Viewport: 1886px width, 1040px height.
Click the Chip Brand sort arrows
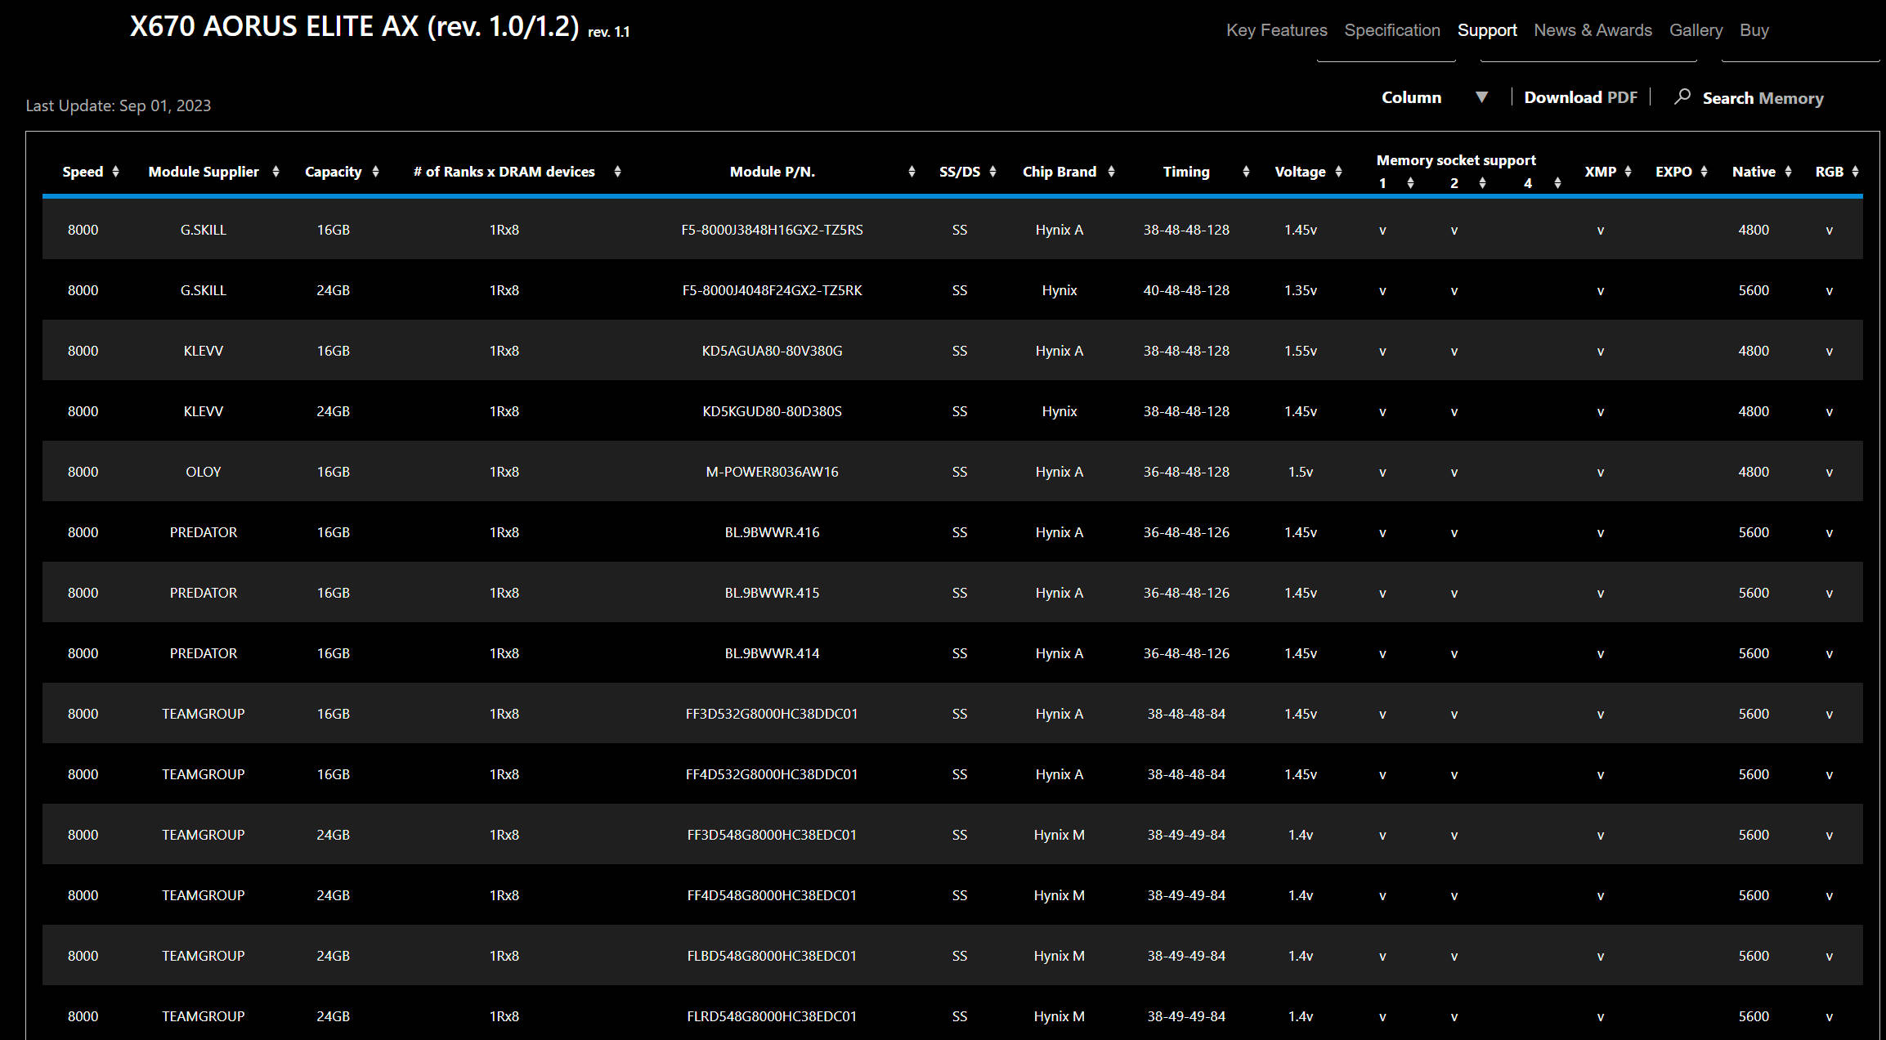1112,172
